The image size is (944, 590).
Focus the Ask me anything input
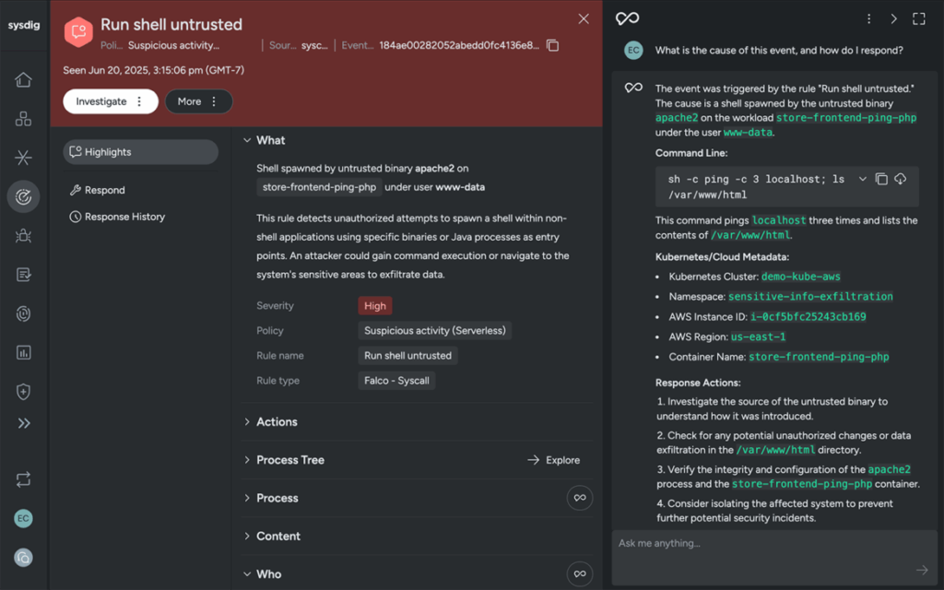[764, 544]
